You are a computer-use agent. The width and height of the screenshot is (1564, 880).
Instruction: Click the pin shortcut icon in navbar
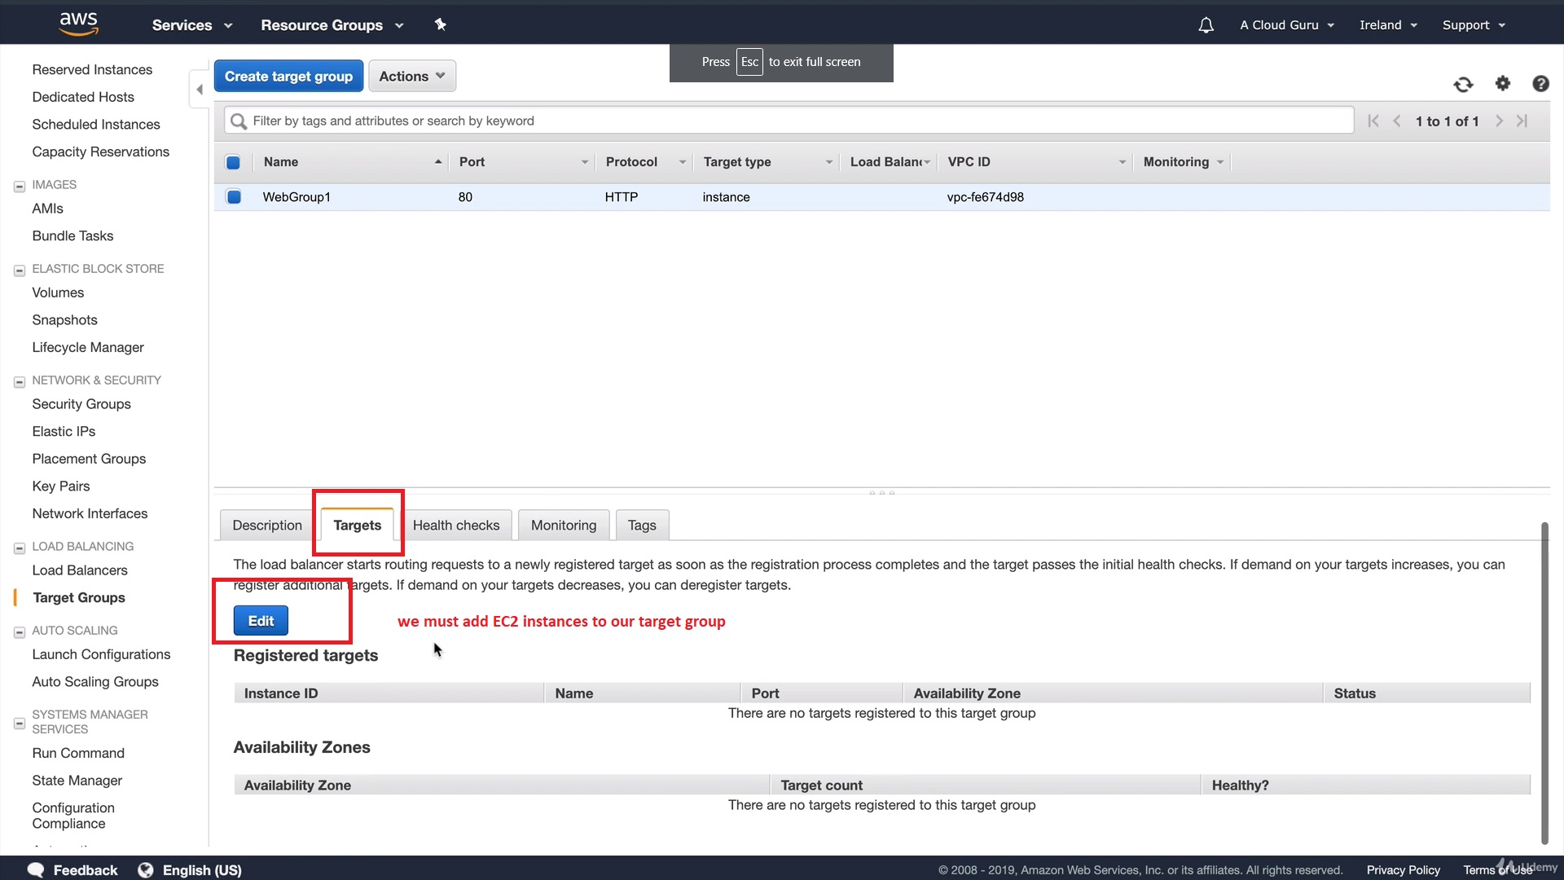[440, 24]
